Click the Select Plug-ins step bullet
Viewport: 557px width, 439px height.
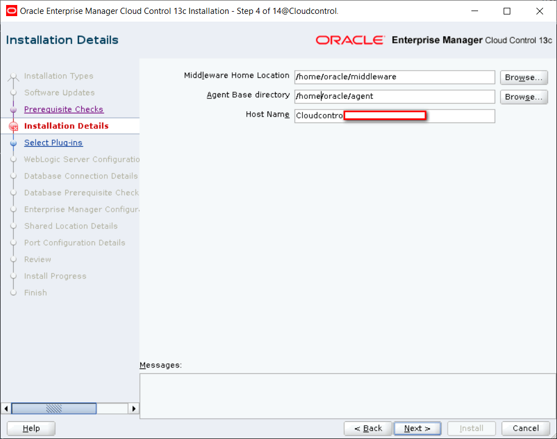click(x=13, y=143)
